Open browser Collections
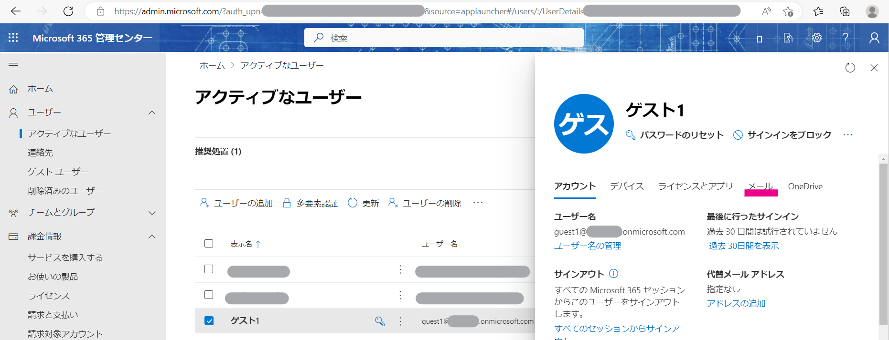 [845, 11]
